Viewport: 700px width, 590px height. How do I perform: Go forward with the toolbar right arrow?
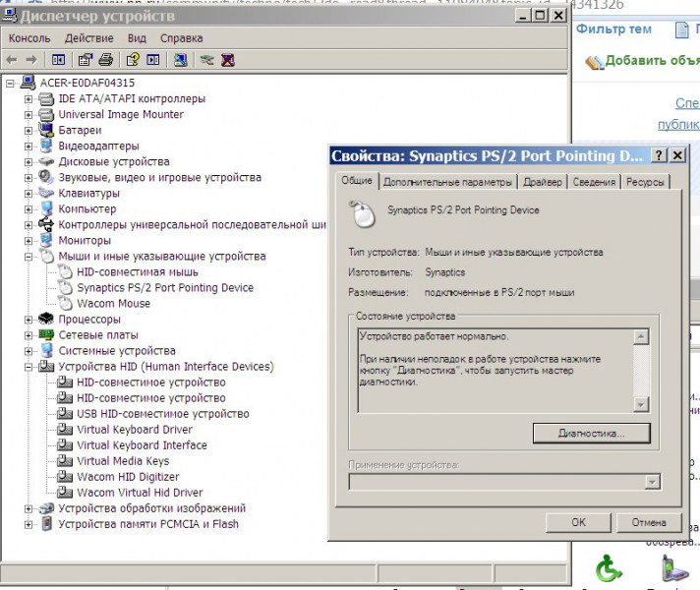pos(31,60)
